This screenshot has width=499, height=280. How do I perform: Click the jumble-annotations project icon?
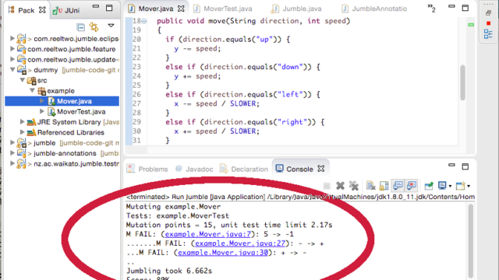click(22, 153)
